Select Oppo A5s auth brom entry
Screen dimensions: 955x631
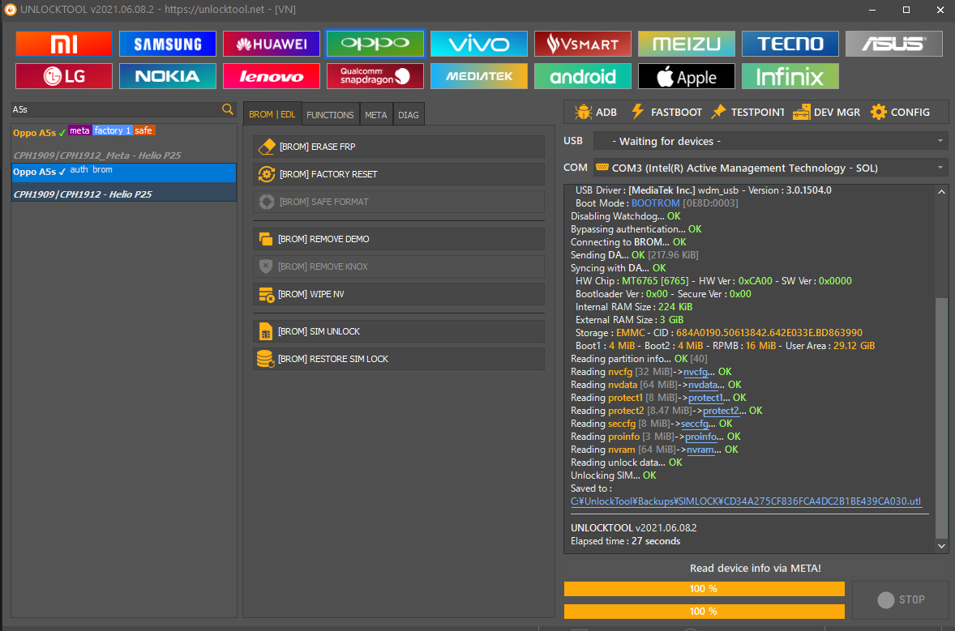point(124,172)
